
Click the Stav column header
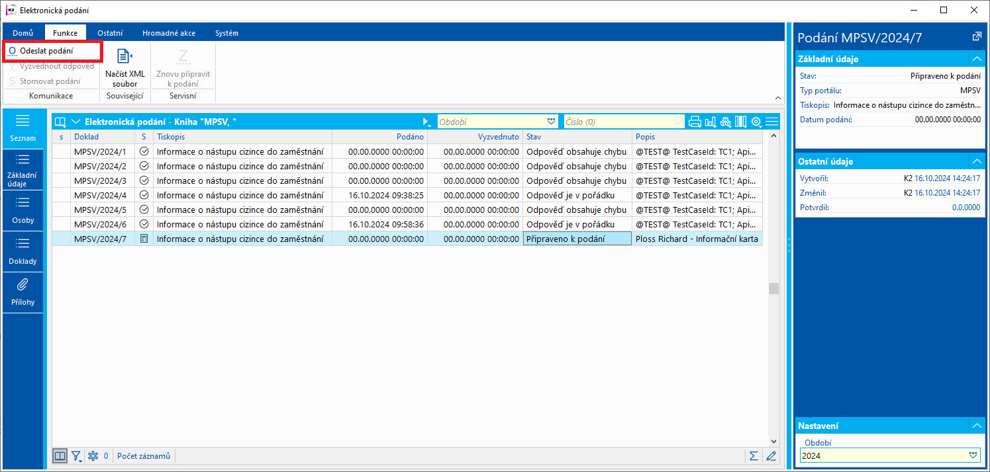(x=577, y=137)
